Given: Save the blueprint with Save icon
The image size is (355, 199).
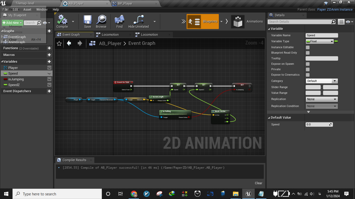Looking at the screenshot, I should tap(88, 20).
